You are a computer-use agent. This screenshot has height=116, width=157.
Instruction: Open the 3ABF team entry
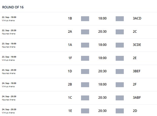(x=136, y=98)
